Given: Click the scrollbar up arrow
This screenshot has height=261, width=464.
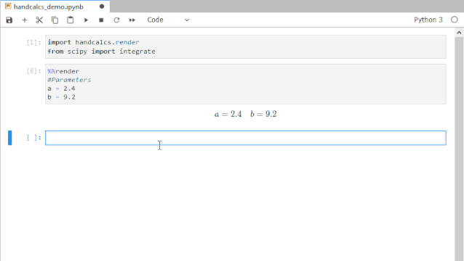Looking at the screenshot, I should (459, 33).
